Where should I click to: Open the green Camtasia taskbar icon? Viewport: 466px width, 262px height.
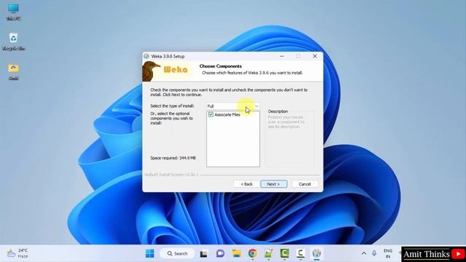(285, 253)
